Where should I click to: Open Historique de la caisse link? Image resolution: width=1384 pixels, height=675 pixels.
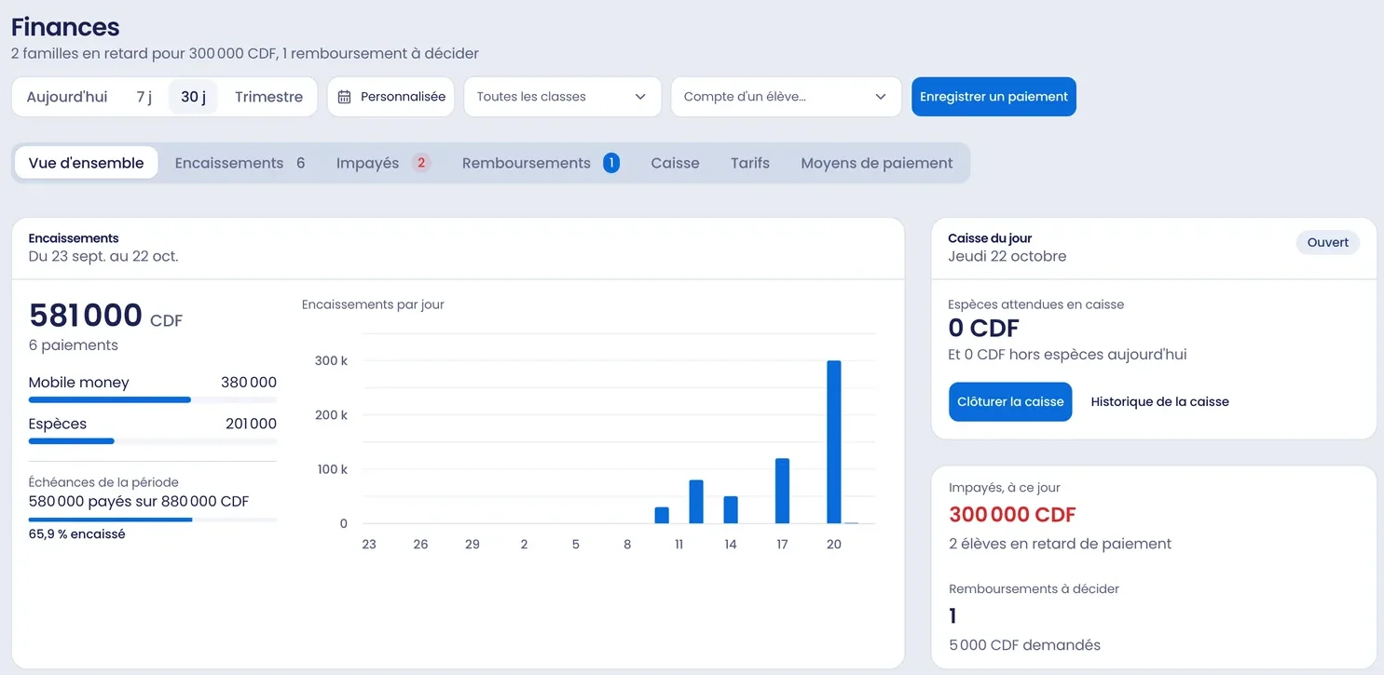pyautogui.click(x=1159, y=402)
